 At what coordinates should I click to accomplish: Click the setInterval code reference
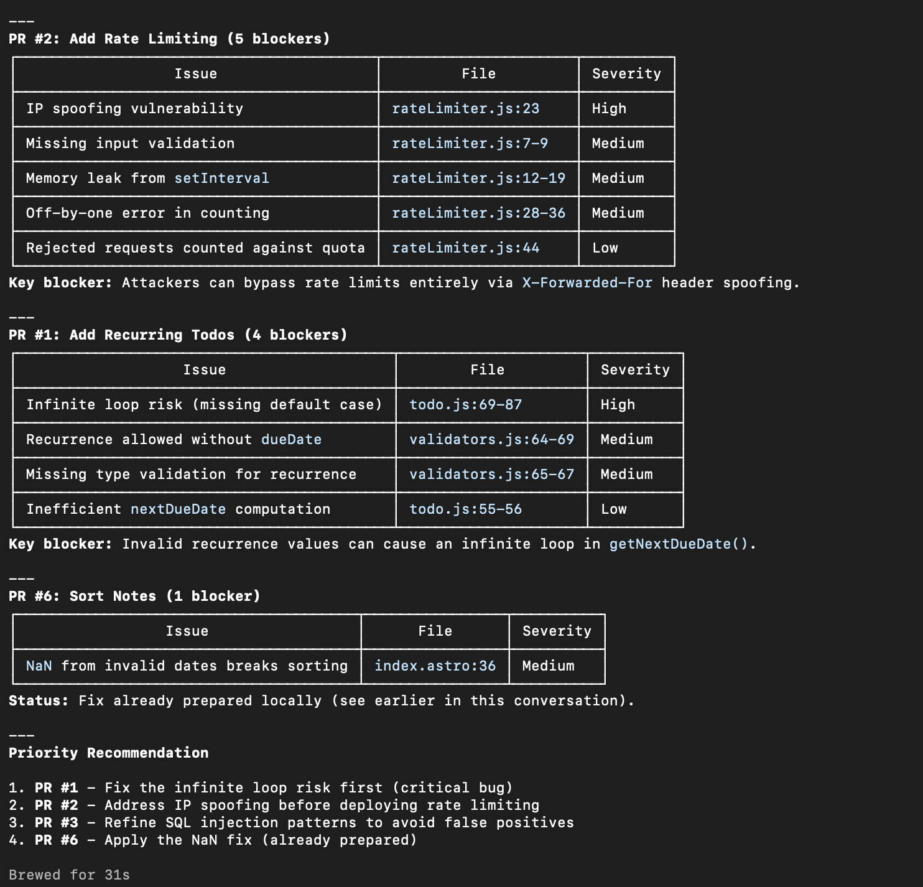pyautogui.click(x=221, y=179)
